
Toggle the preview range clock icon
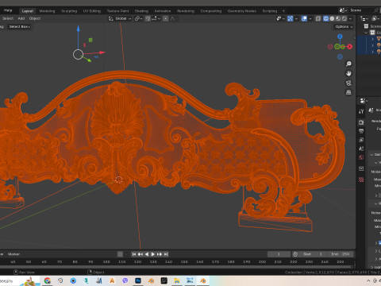point(295,254)
